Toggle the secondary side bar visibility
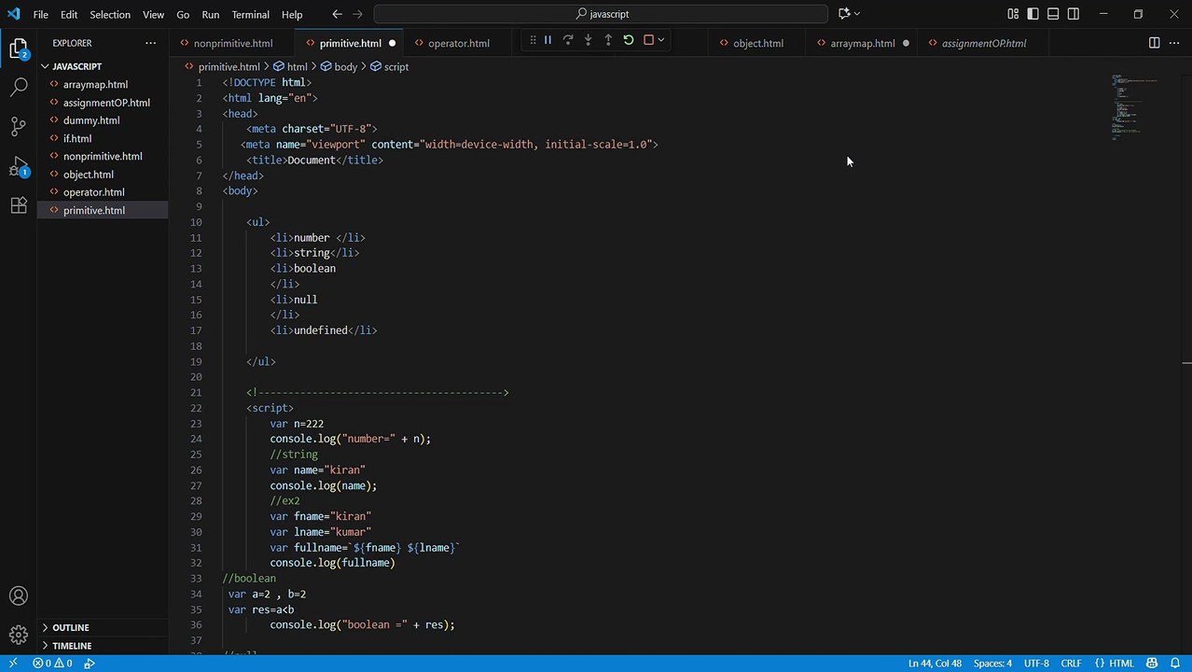Image resolution: width=1192 pixels, height=672 pixels. coord(1074,14)
